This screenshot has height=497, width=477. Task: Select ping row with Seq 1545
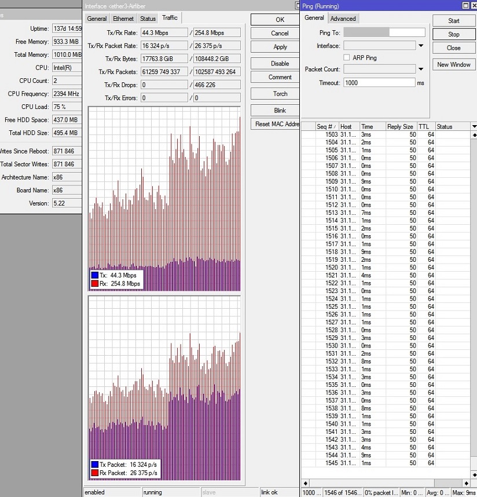[x=386, y=463]
